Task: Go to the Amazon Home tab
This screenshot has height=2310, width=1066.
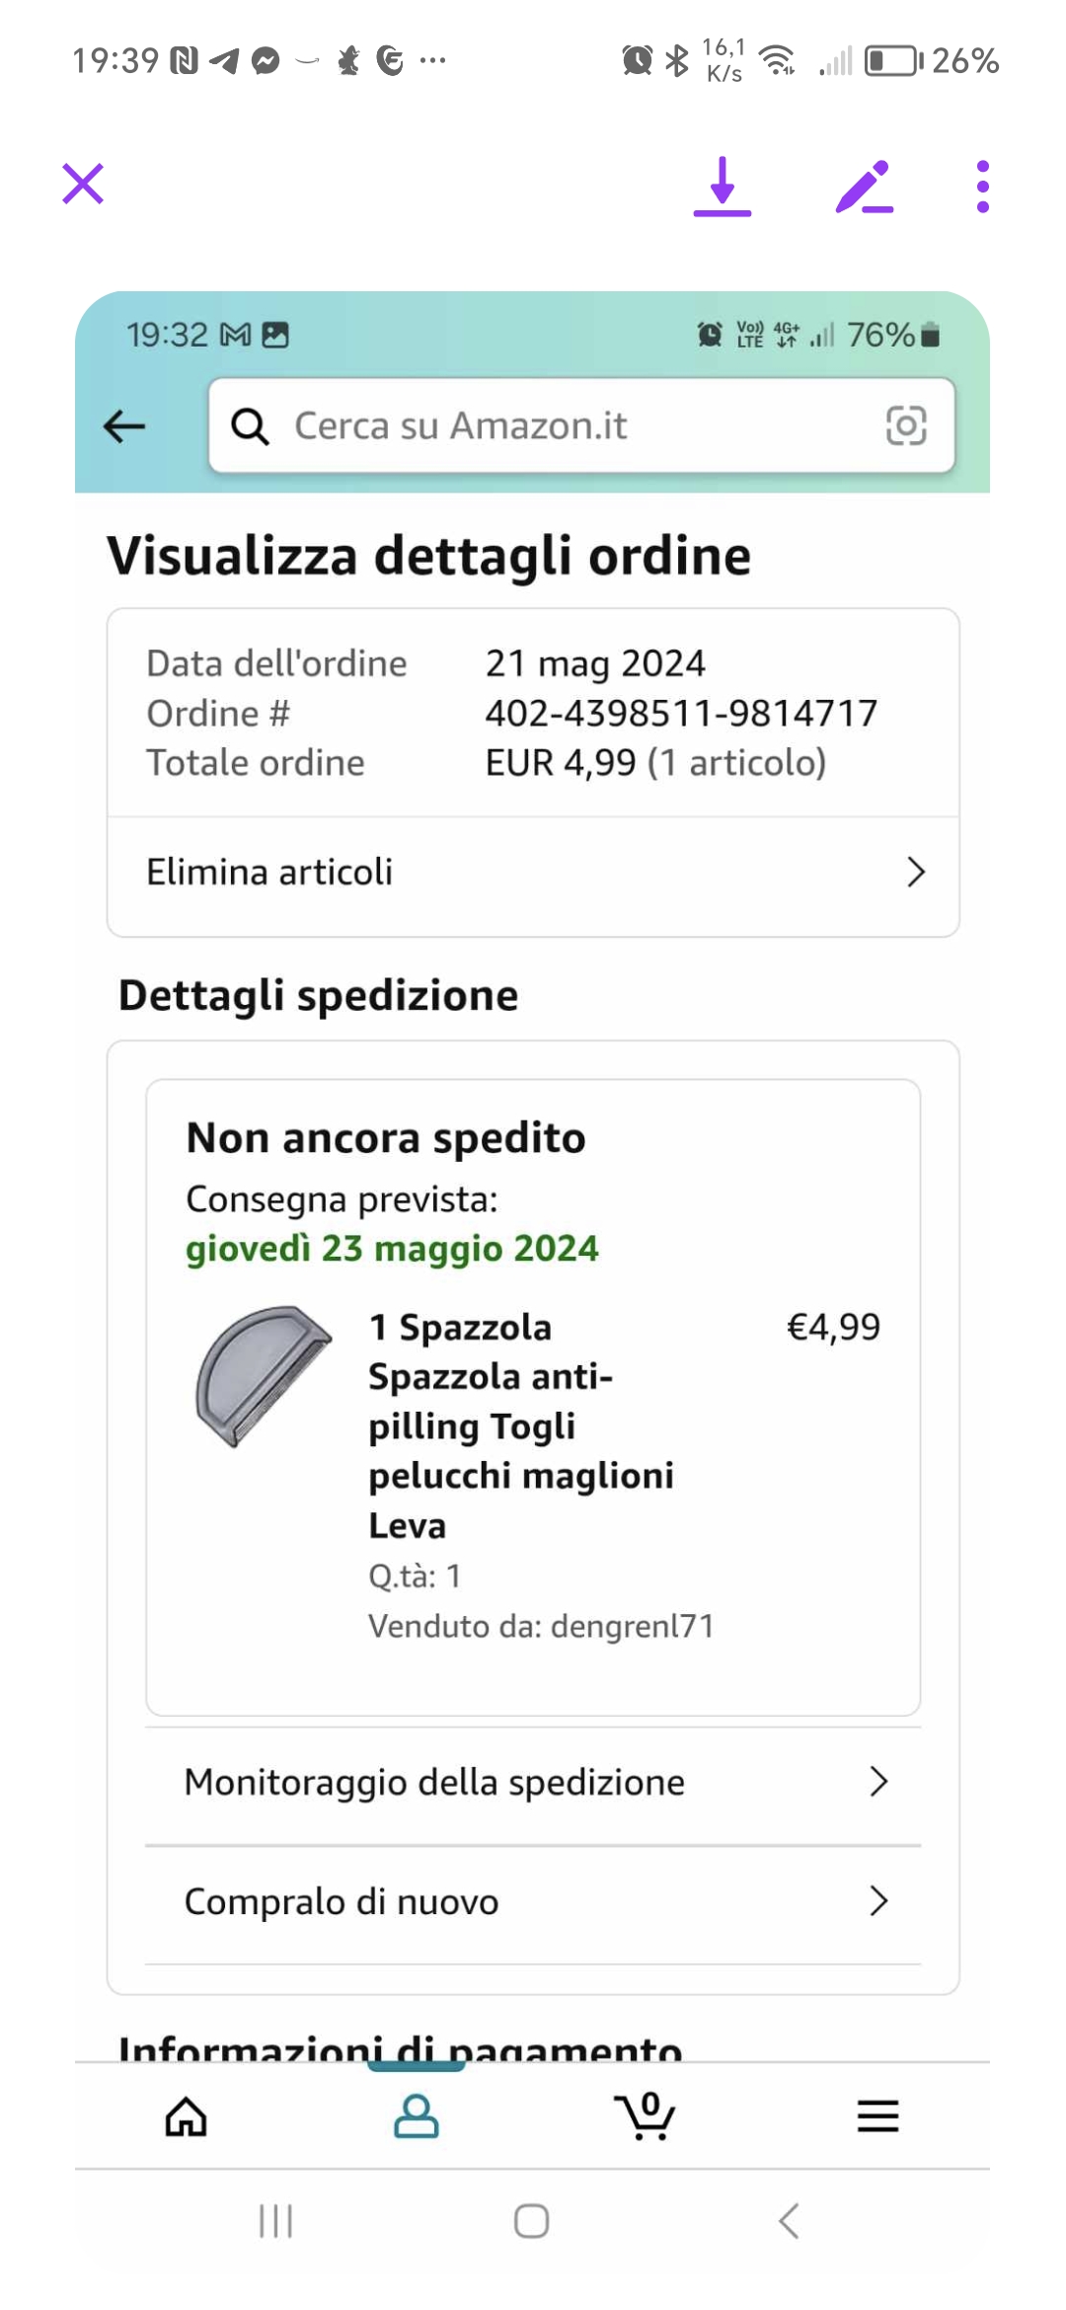Action: pos(187,2117)
